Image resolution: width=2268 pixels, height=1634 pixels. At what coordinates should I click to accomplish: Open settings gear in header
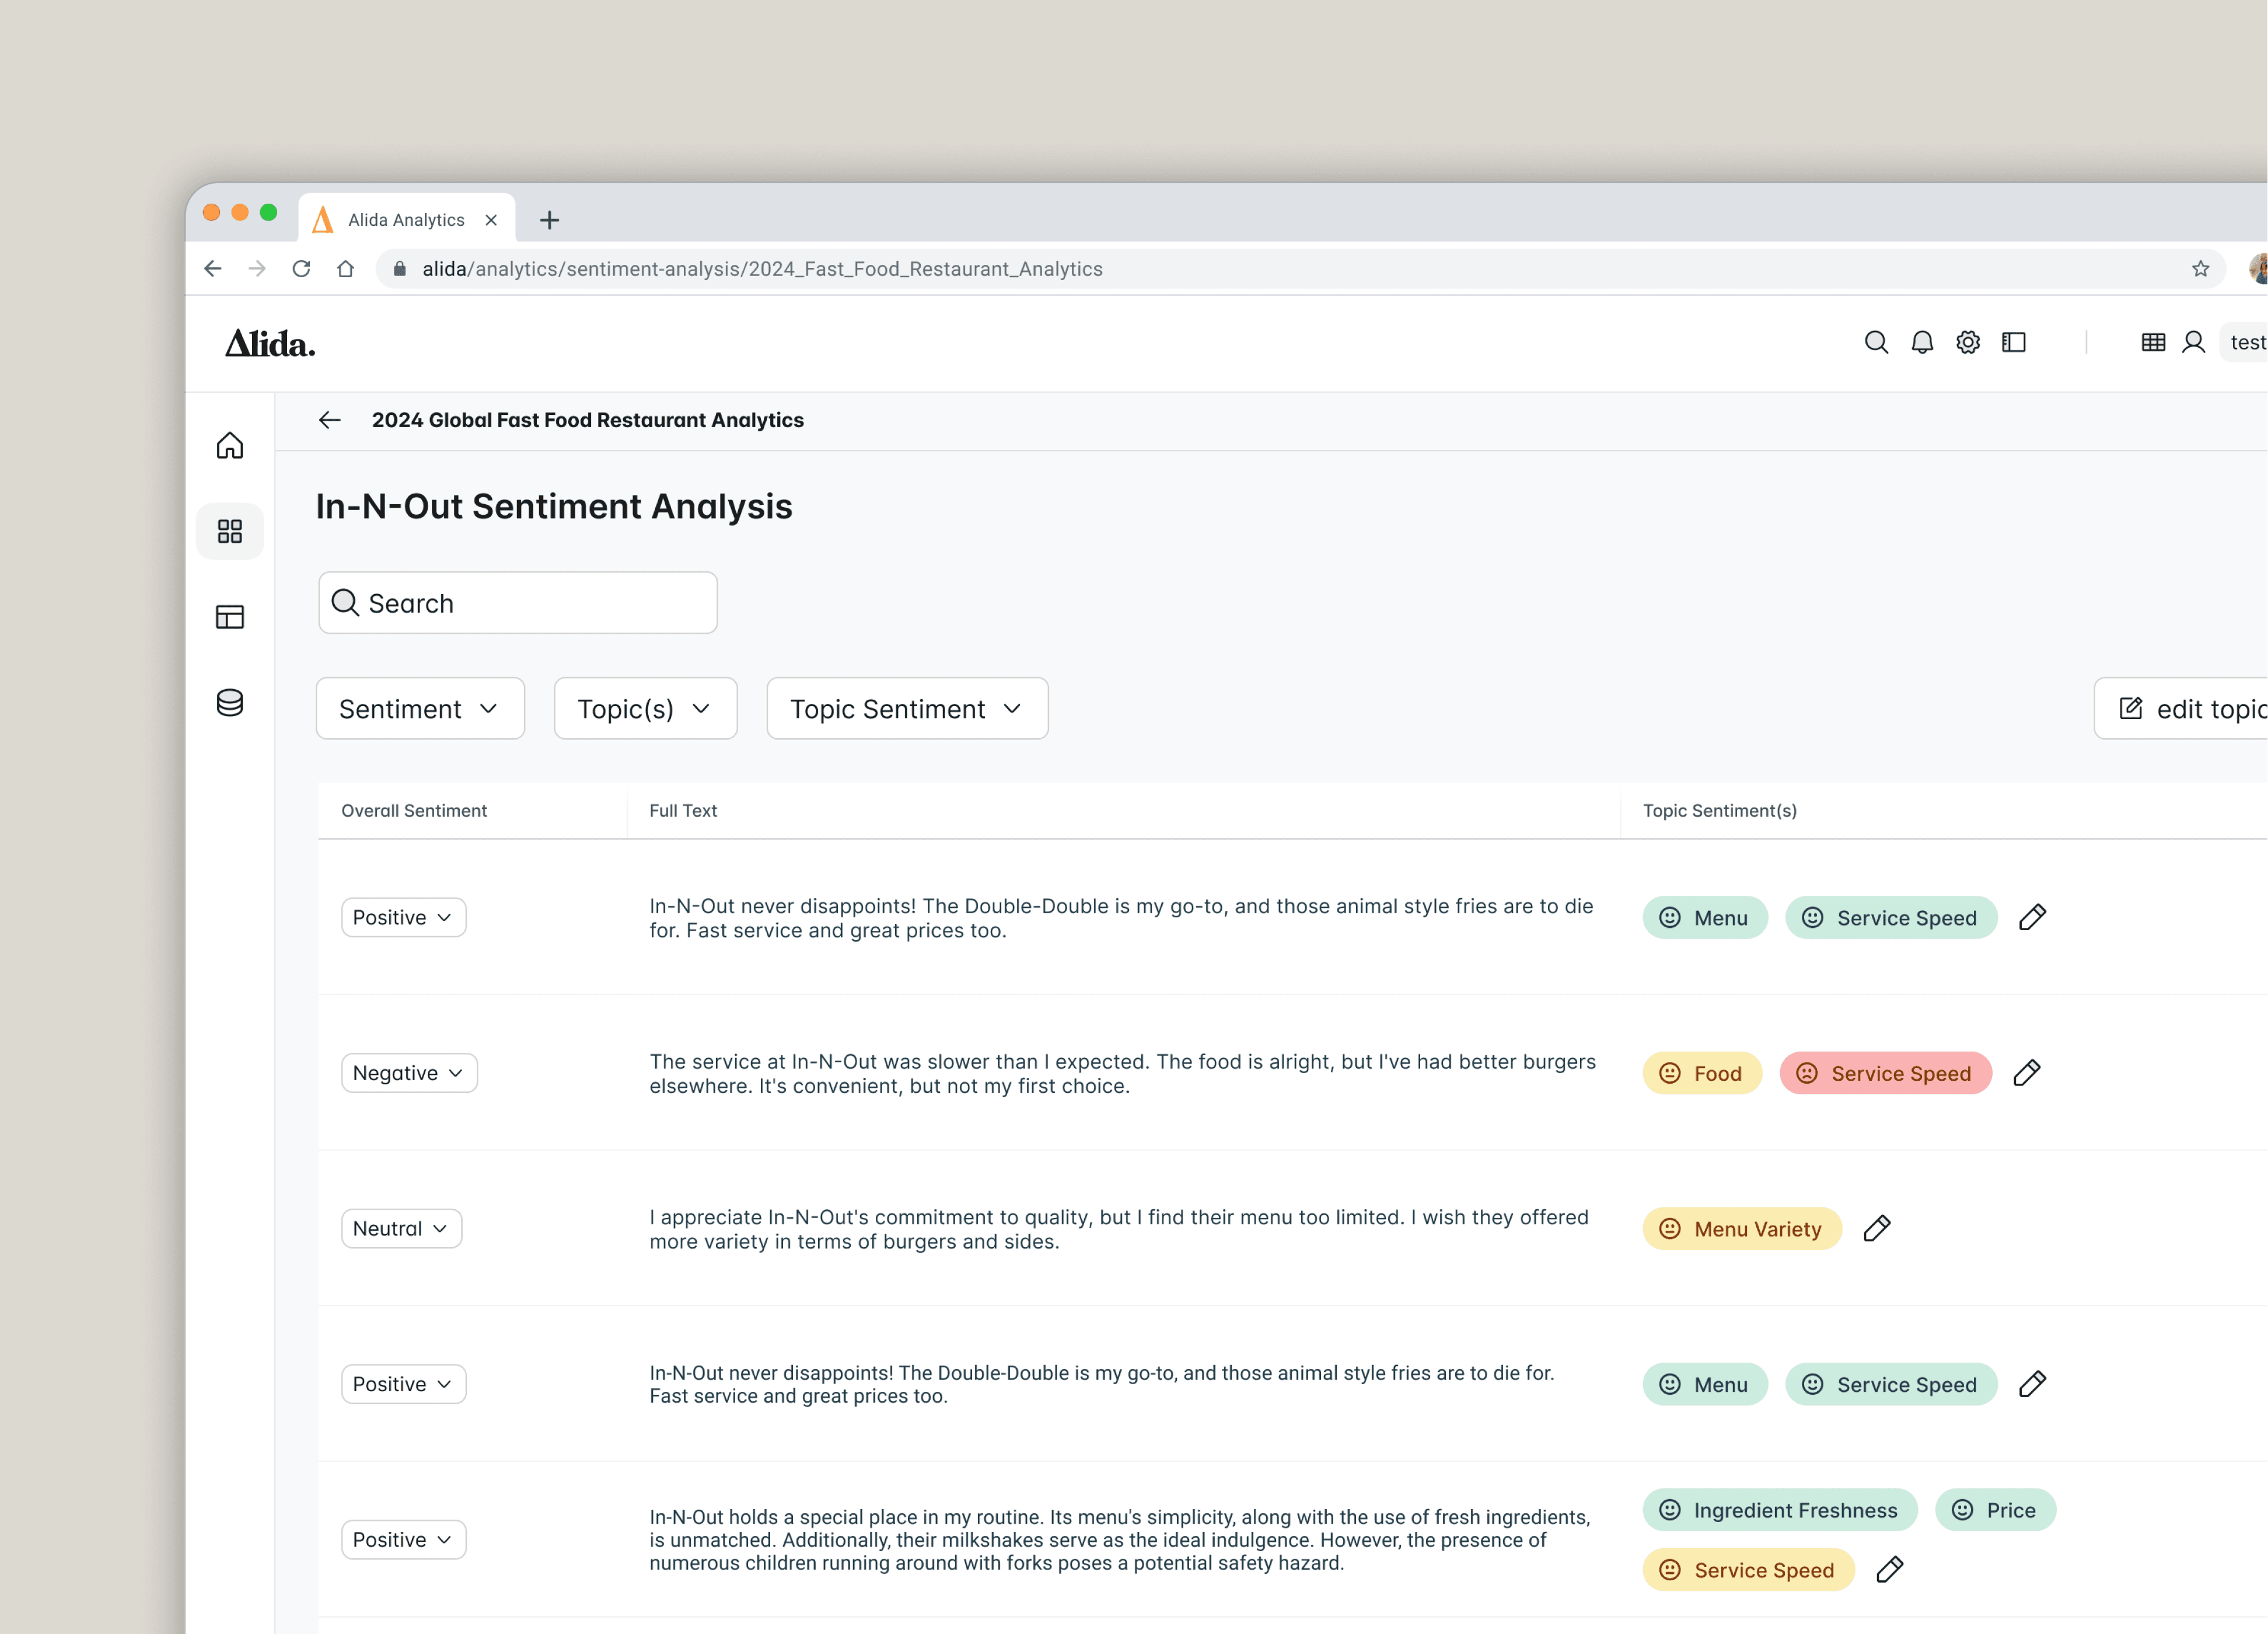pos(1968,343)
